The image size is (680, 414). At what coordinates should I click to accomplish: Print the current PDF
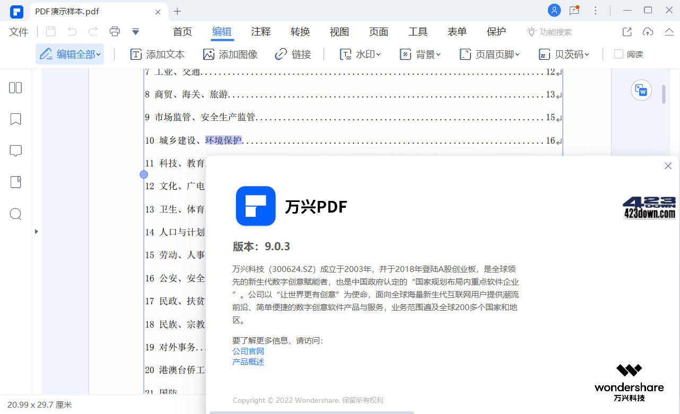115,31
